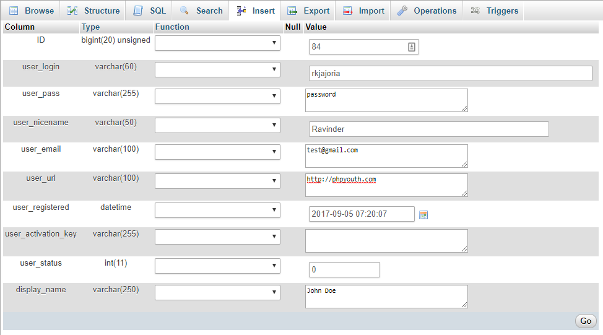Click the user_url textarea
The image size is (603, 335).
click(386, 185)
